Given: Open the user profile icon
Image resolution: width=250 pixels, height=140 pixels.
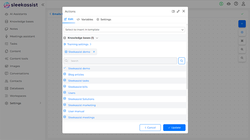Looking at the screenshot, I should [243, 4].
